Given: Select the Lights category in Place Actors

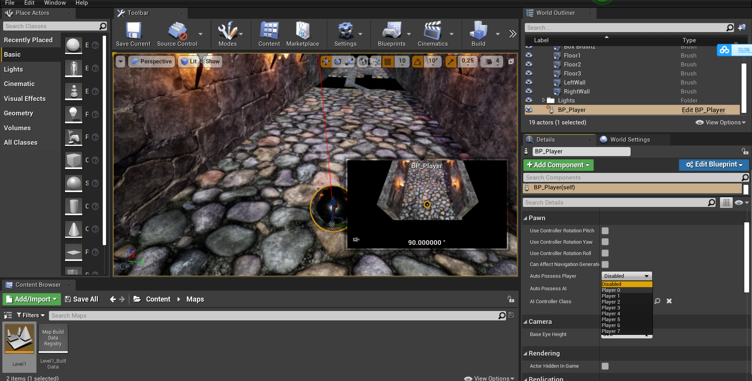Looking at the screenshot, I should point(13,69).
